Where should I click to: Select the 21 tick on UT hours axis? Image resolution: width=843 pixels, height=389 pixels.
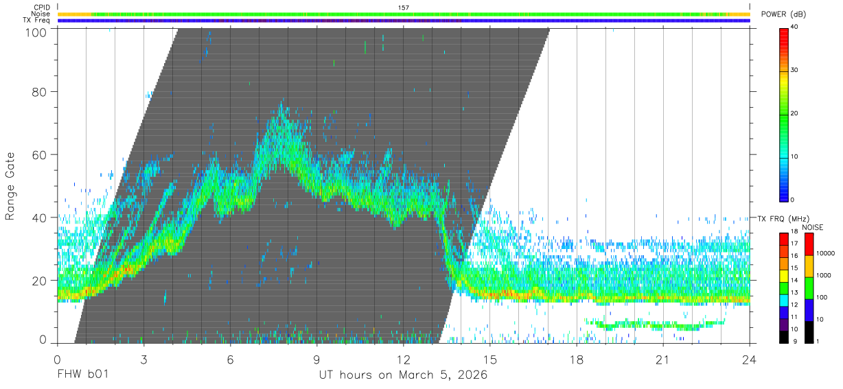coord(663,360)
